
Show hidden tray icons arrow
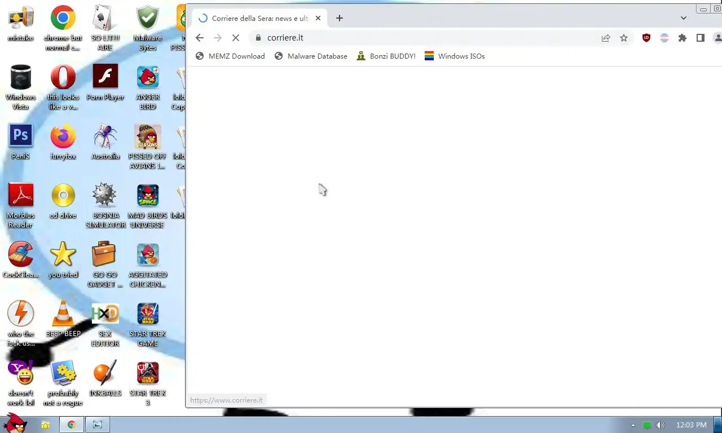633,425
